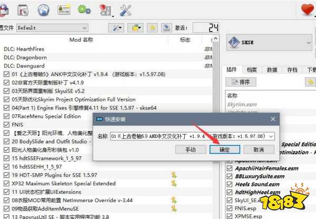Toggle the FNIS mod checkbox in the mod list
Screen dimensions: 316x219
click(x=6, y=125)
